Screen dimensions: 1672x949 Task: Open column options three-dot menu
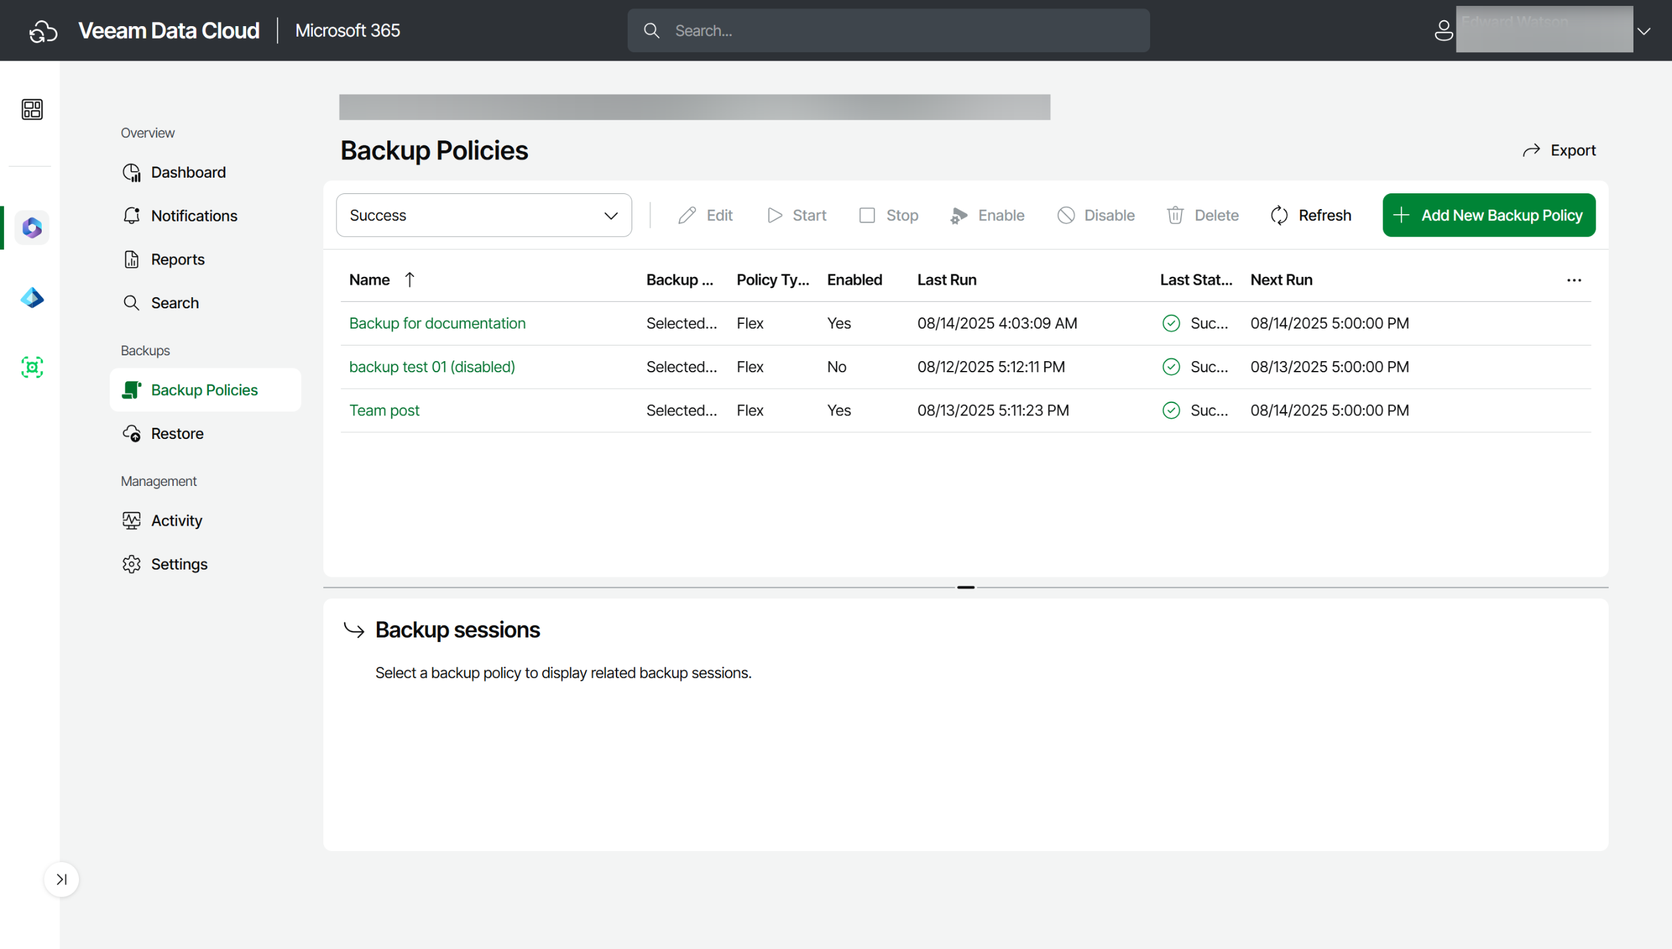pos(1574,280)
